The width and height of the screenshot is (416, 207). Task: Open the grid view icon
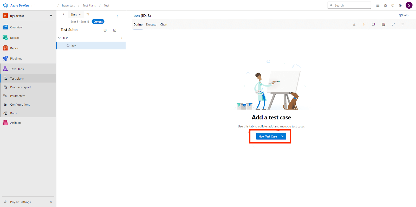373,24
